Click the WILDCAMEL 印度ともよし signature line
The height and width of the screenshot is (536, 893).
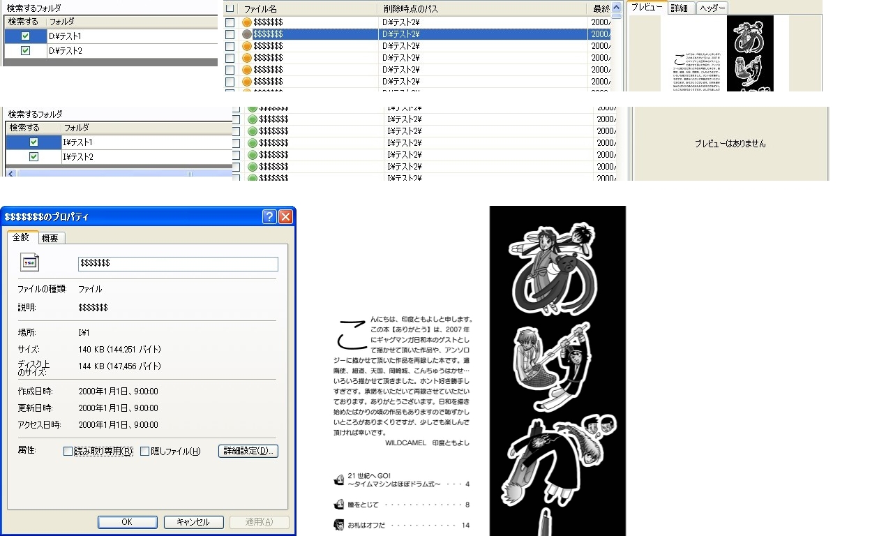[x=427, y=442]
